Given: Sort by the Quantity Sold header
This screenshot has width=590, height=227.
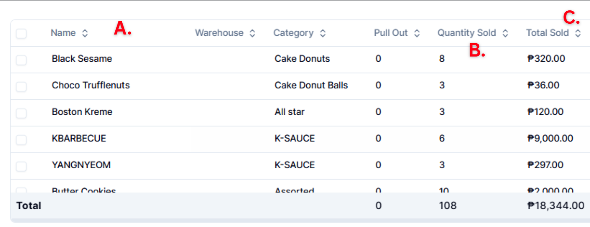Looking at the screenshot, I should (466, 33).
